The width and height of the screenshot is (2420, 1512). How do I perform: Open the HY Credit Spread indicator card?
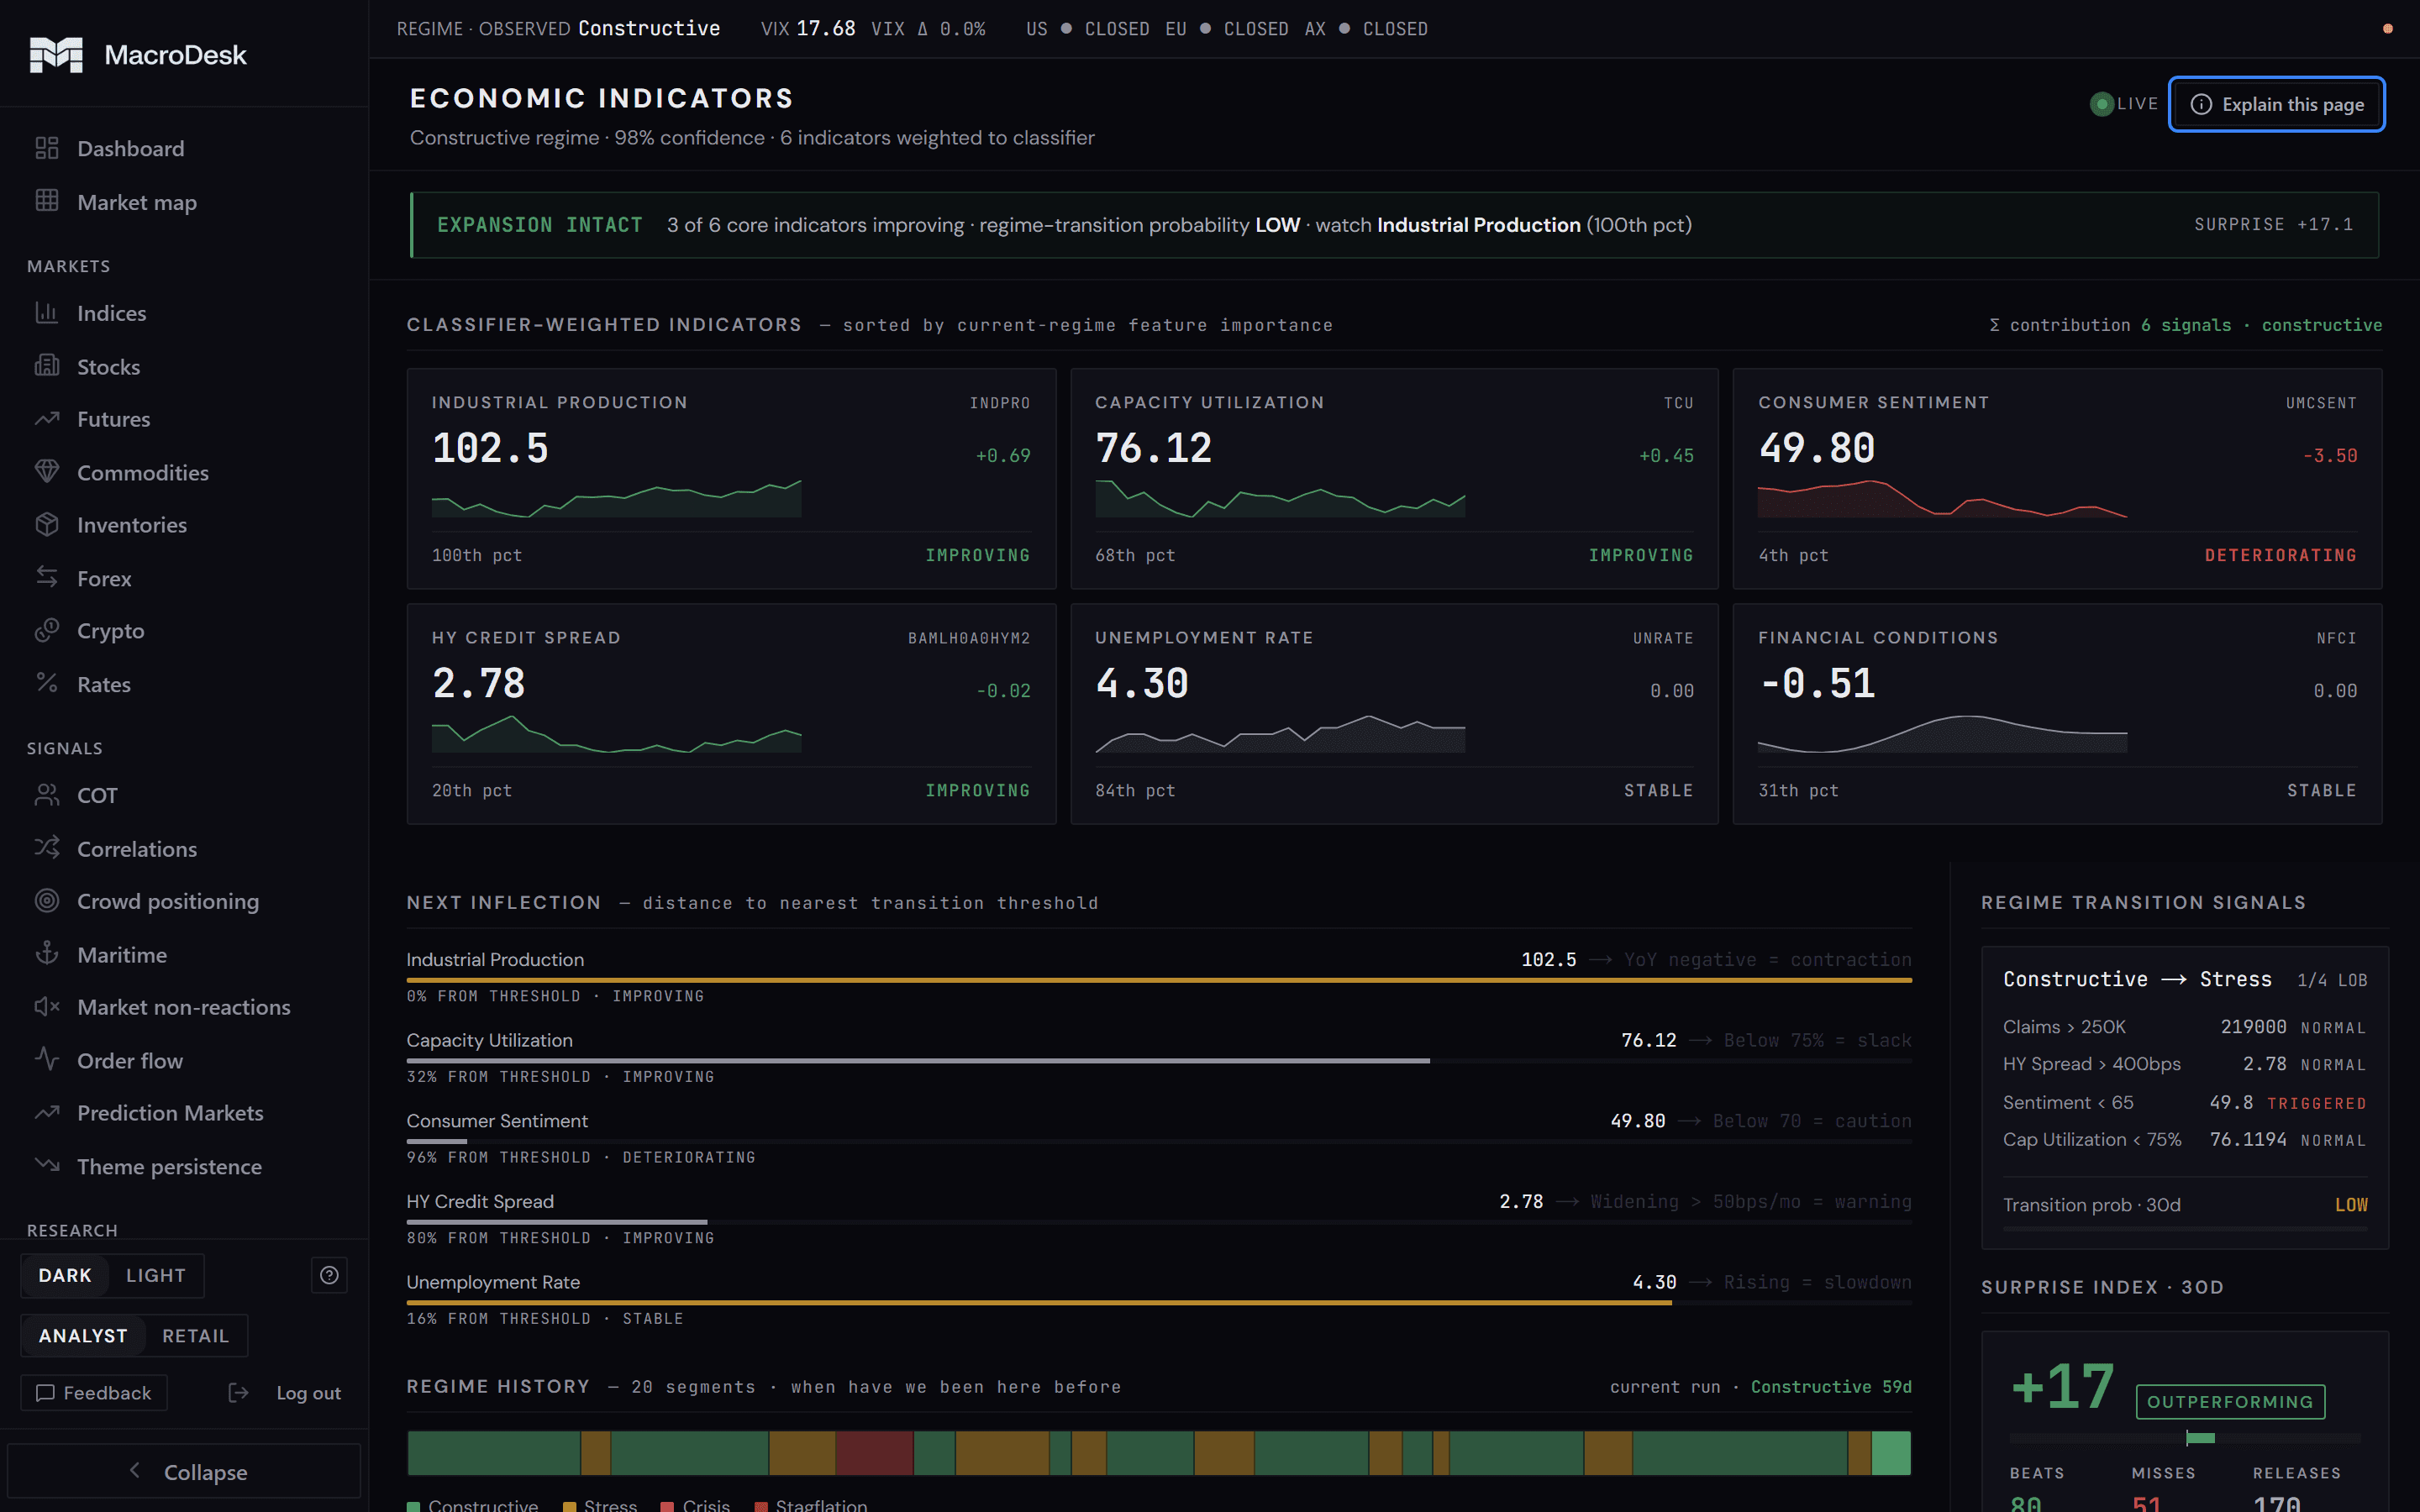(x=731, y=714)
